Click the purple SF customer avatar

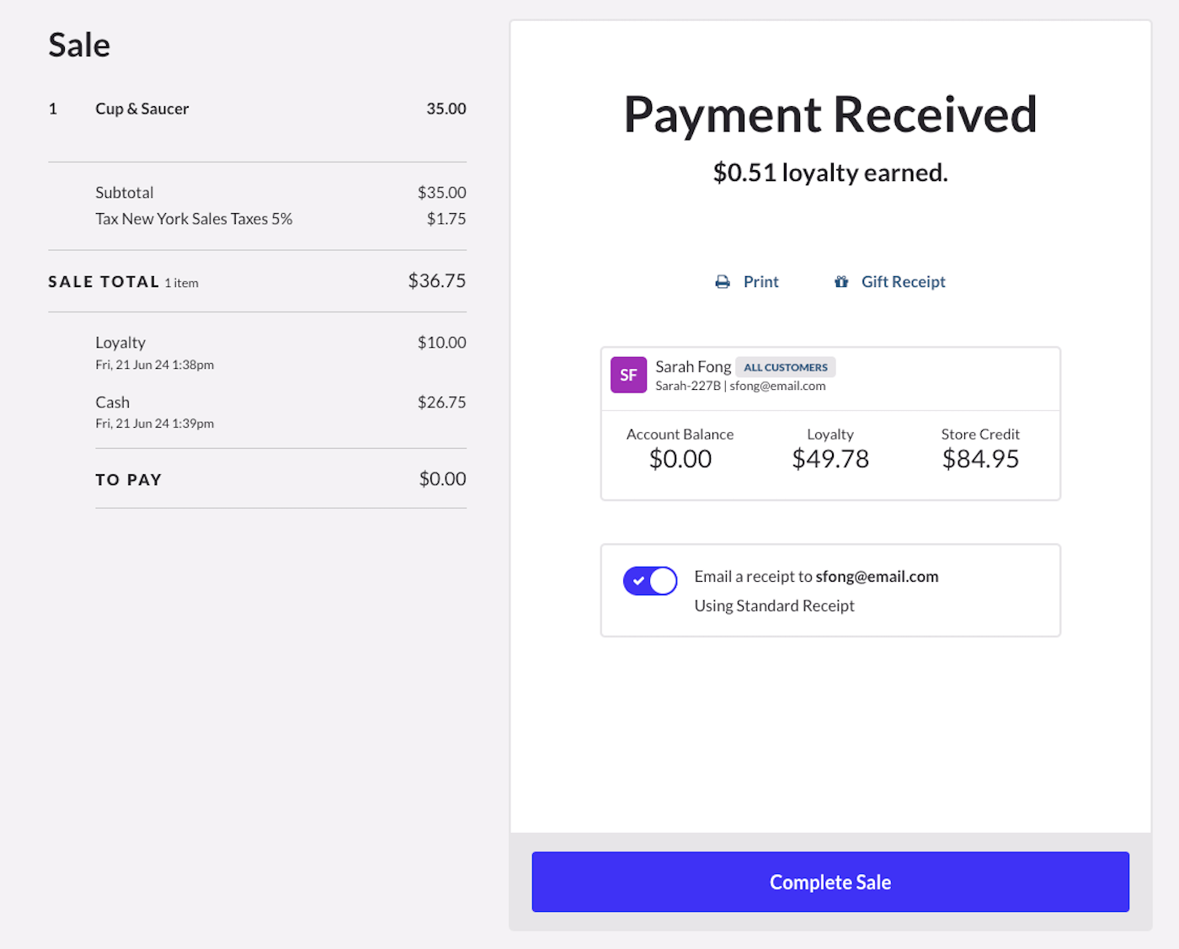coord(628,376)
